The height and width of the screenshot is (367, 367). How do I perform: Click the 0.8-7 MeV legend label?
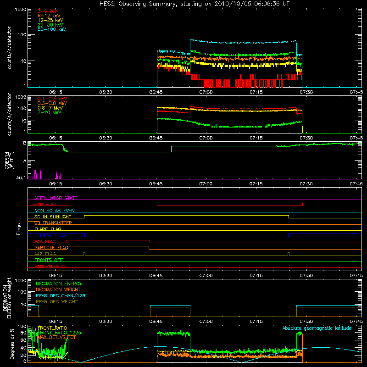pyautogui.click(x=50, y=108)
